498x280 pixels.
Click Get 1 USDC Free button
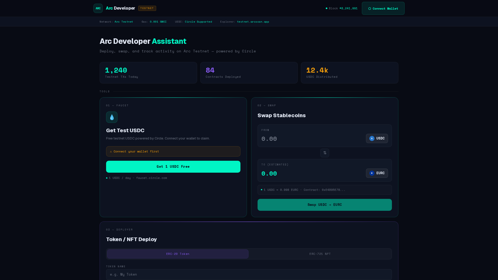pos(173,167)
